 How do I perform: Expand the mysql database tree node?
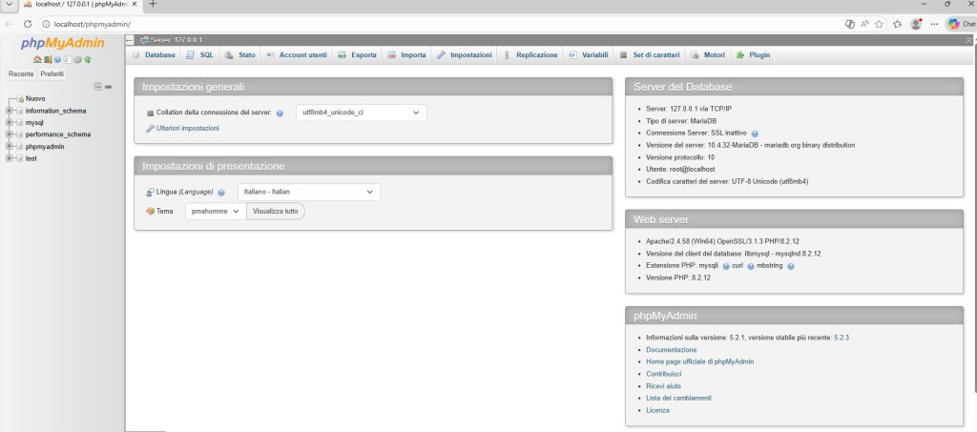pyautogui.click(x=10, y=123)
